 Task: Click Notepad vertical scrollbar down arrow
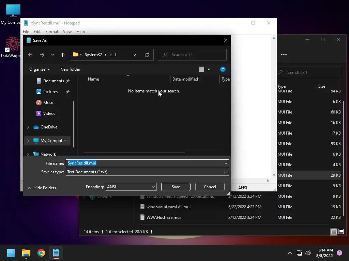pyautogui.click(x=274, y=175)
